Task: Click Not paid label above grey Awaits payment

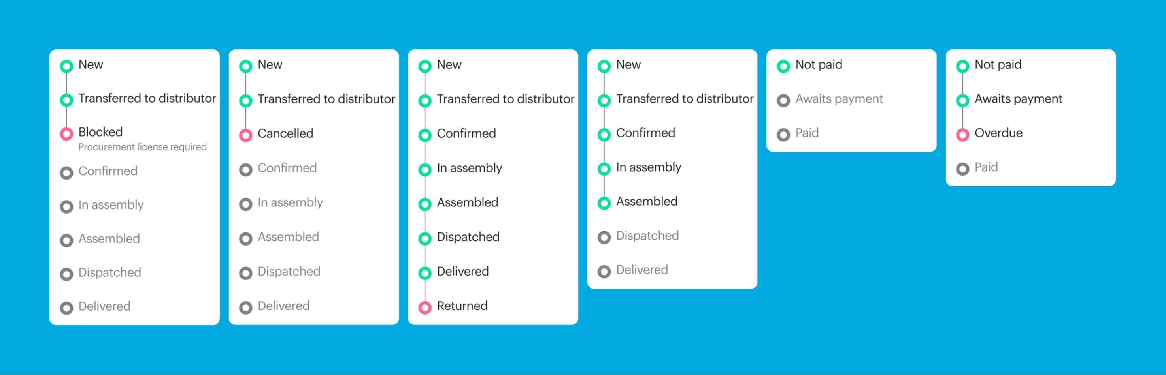Action: 819,65
